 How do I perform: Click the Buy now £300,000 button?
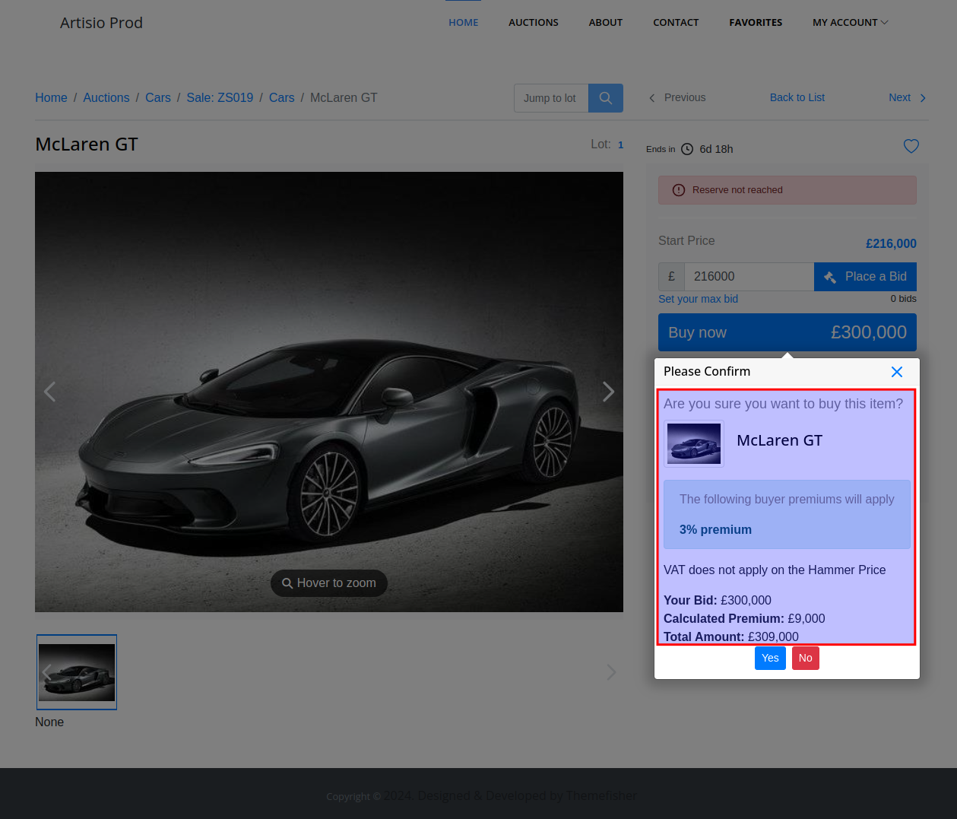[x=787, y=332]
